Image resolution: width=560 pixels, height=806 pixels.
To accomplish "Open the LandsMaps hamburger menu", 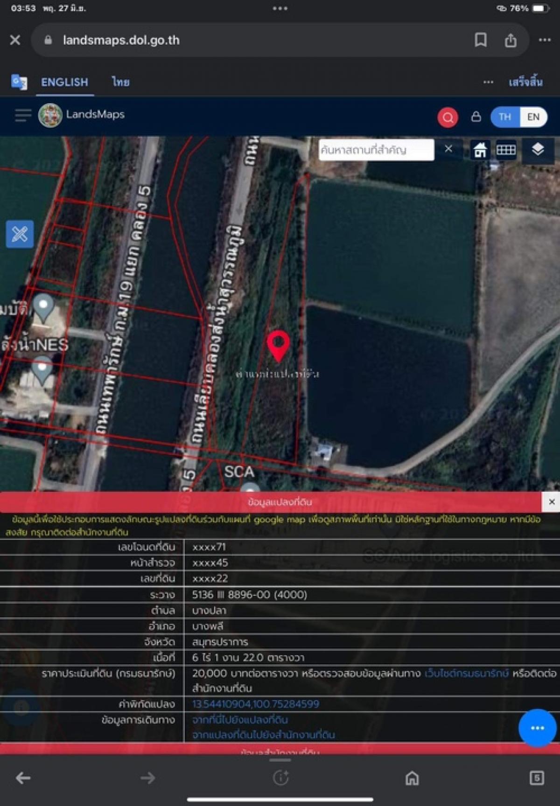I will click(x=22, y=115).
